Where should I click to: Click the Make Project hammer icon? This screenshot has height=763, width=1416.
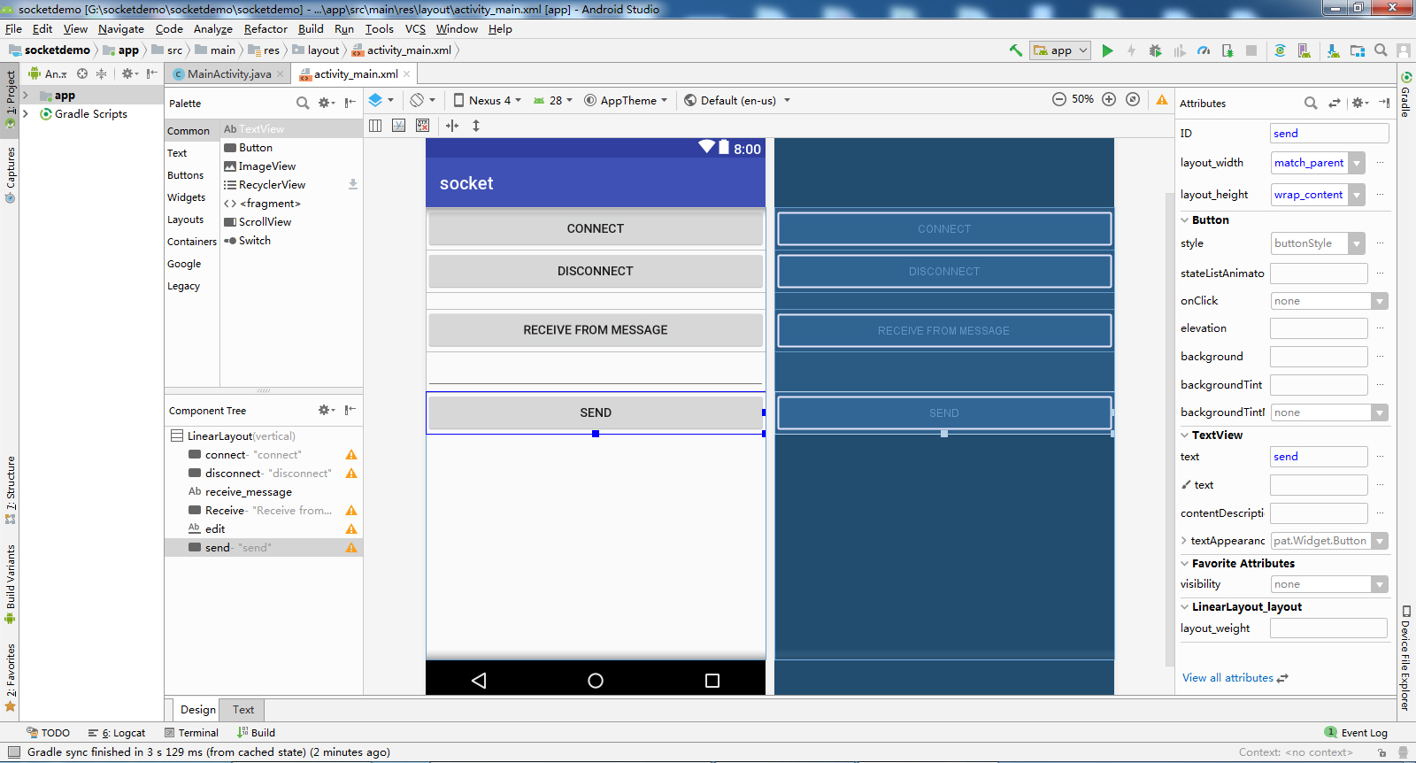[x=1016, y=50]
